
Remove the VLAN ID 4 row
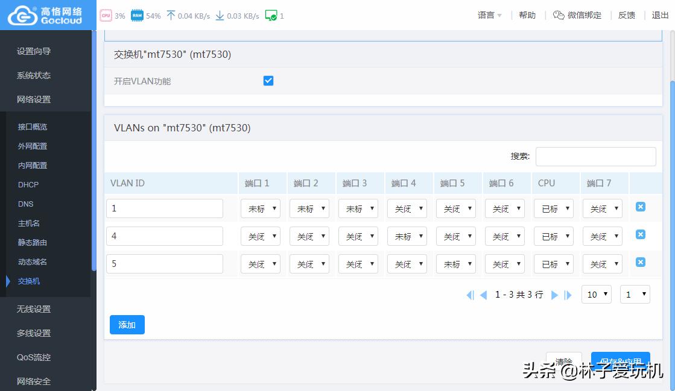point(641,234)
